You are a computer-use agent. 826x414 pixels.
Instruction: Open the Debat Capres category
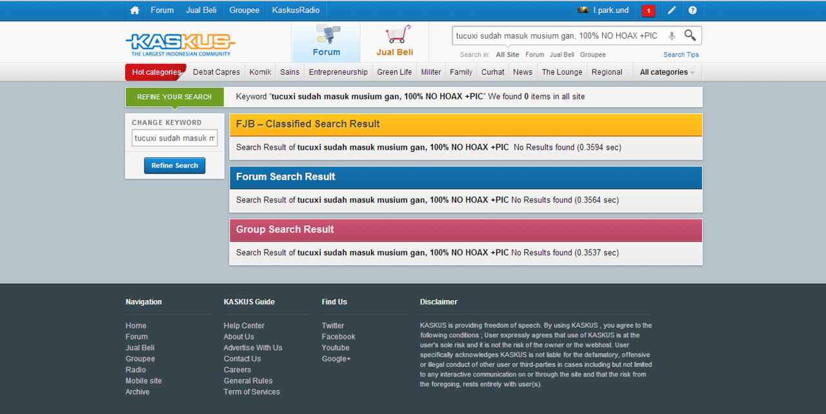point(216,72)
